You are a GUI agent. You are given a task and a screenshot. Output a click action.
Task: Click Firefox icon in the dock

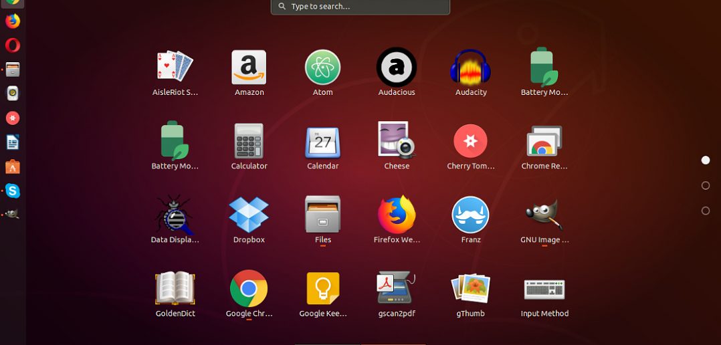pos(13,21)
